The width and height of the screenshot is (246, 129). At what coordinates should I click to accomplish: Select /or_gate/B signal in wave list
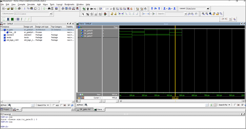pos(88,33)
